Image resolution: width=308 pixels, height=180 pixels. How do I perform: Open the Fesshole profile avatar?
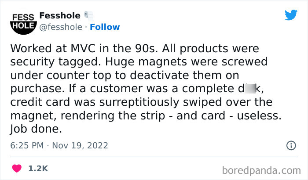(x=22, y=22)
